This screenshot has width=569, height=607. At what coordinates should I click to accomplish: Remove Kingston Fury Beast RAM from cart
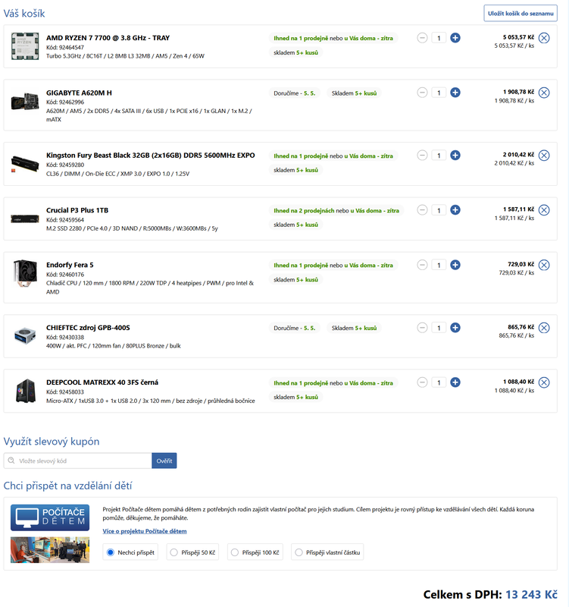[x=544, y=156]
